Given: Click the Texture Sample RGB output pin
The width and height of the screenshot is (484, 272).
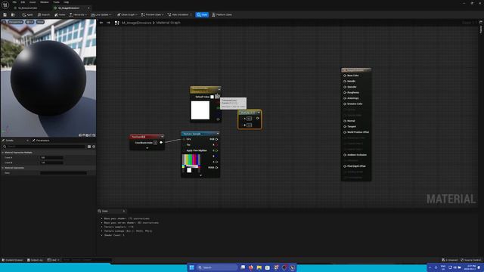Looking at the screenshot, I should [216, 139].
